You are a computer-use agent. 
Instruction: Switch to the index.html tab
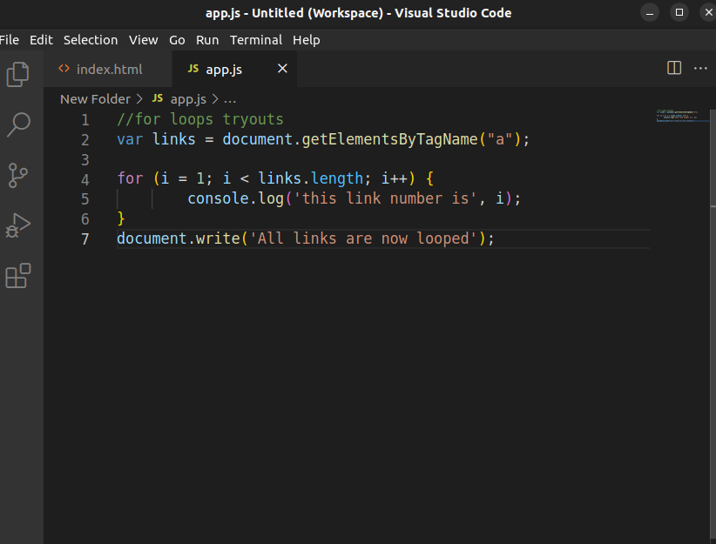108,69
